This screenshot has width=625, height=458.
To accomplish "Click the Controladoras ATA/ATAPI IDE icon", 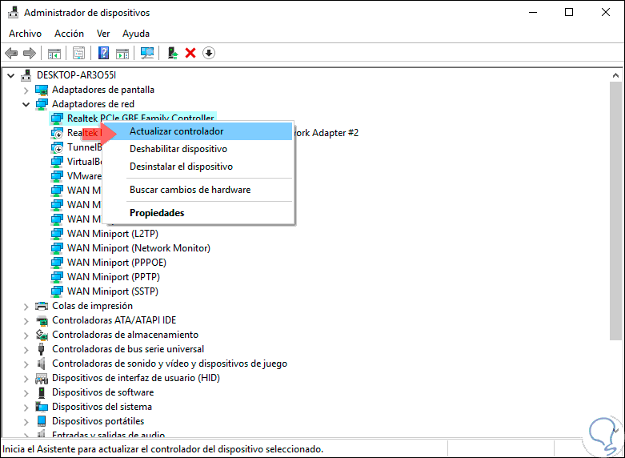I will 42,320.
